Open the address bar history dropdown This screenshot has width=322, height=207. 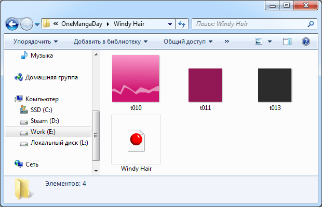click(170, 24)
